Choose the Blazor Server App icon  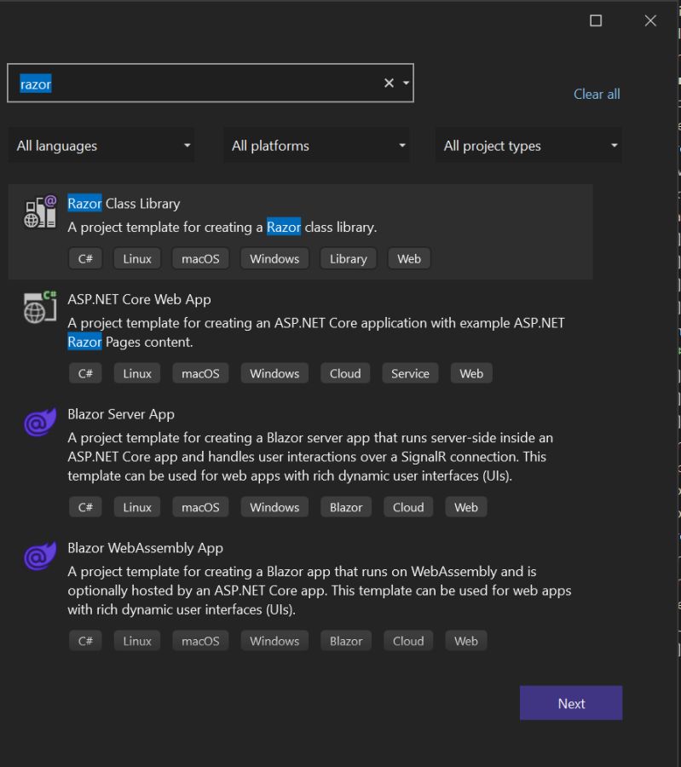pyautogui.click(x=40, y=422)
